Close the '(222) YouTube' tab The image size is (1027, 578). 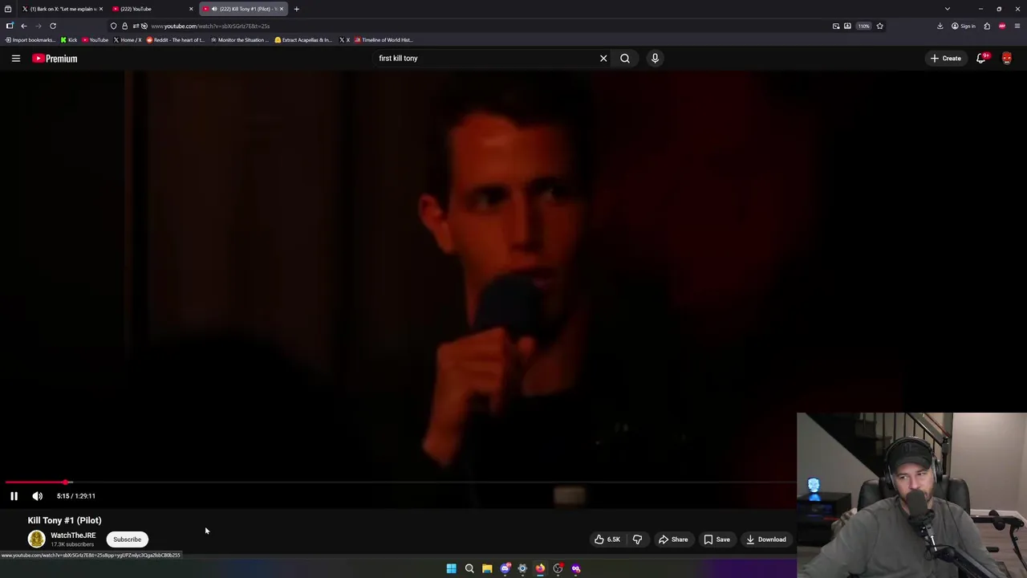[x=191, y=9]
